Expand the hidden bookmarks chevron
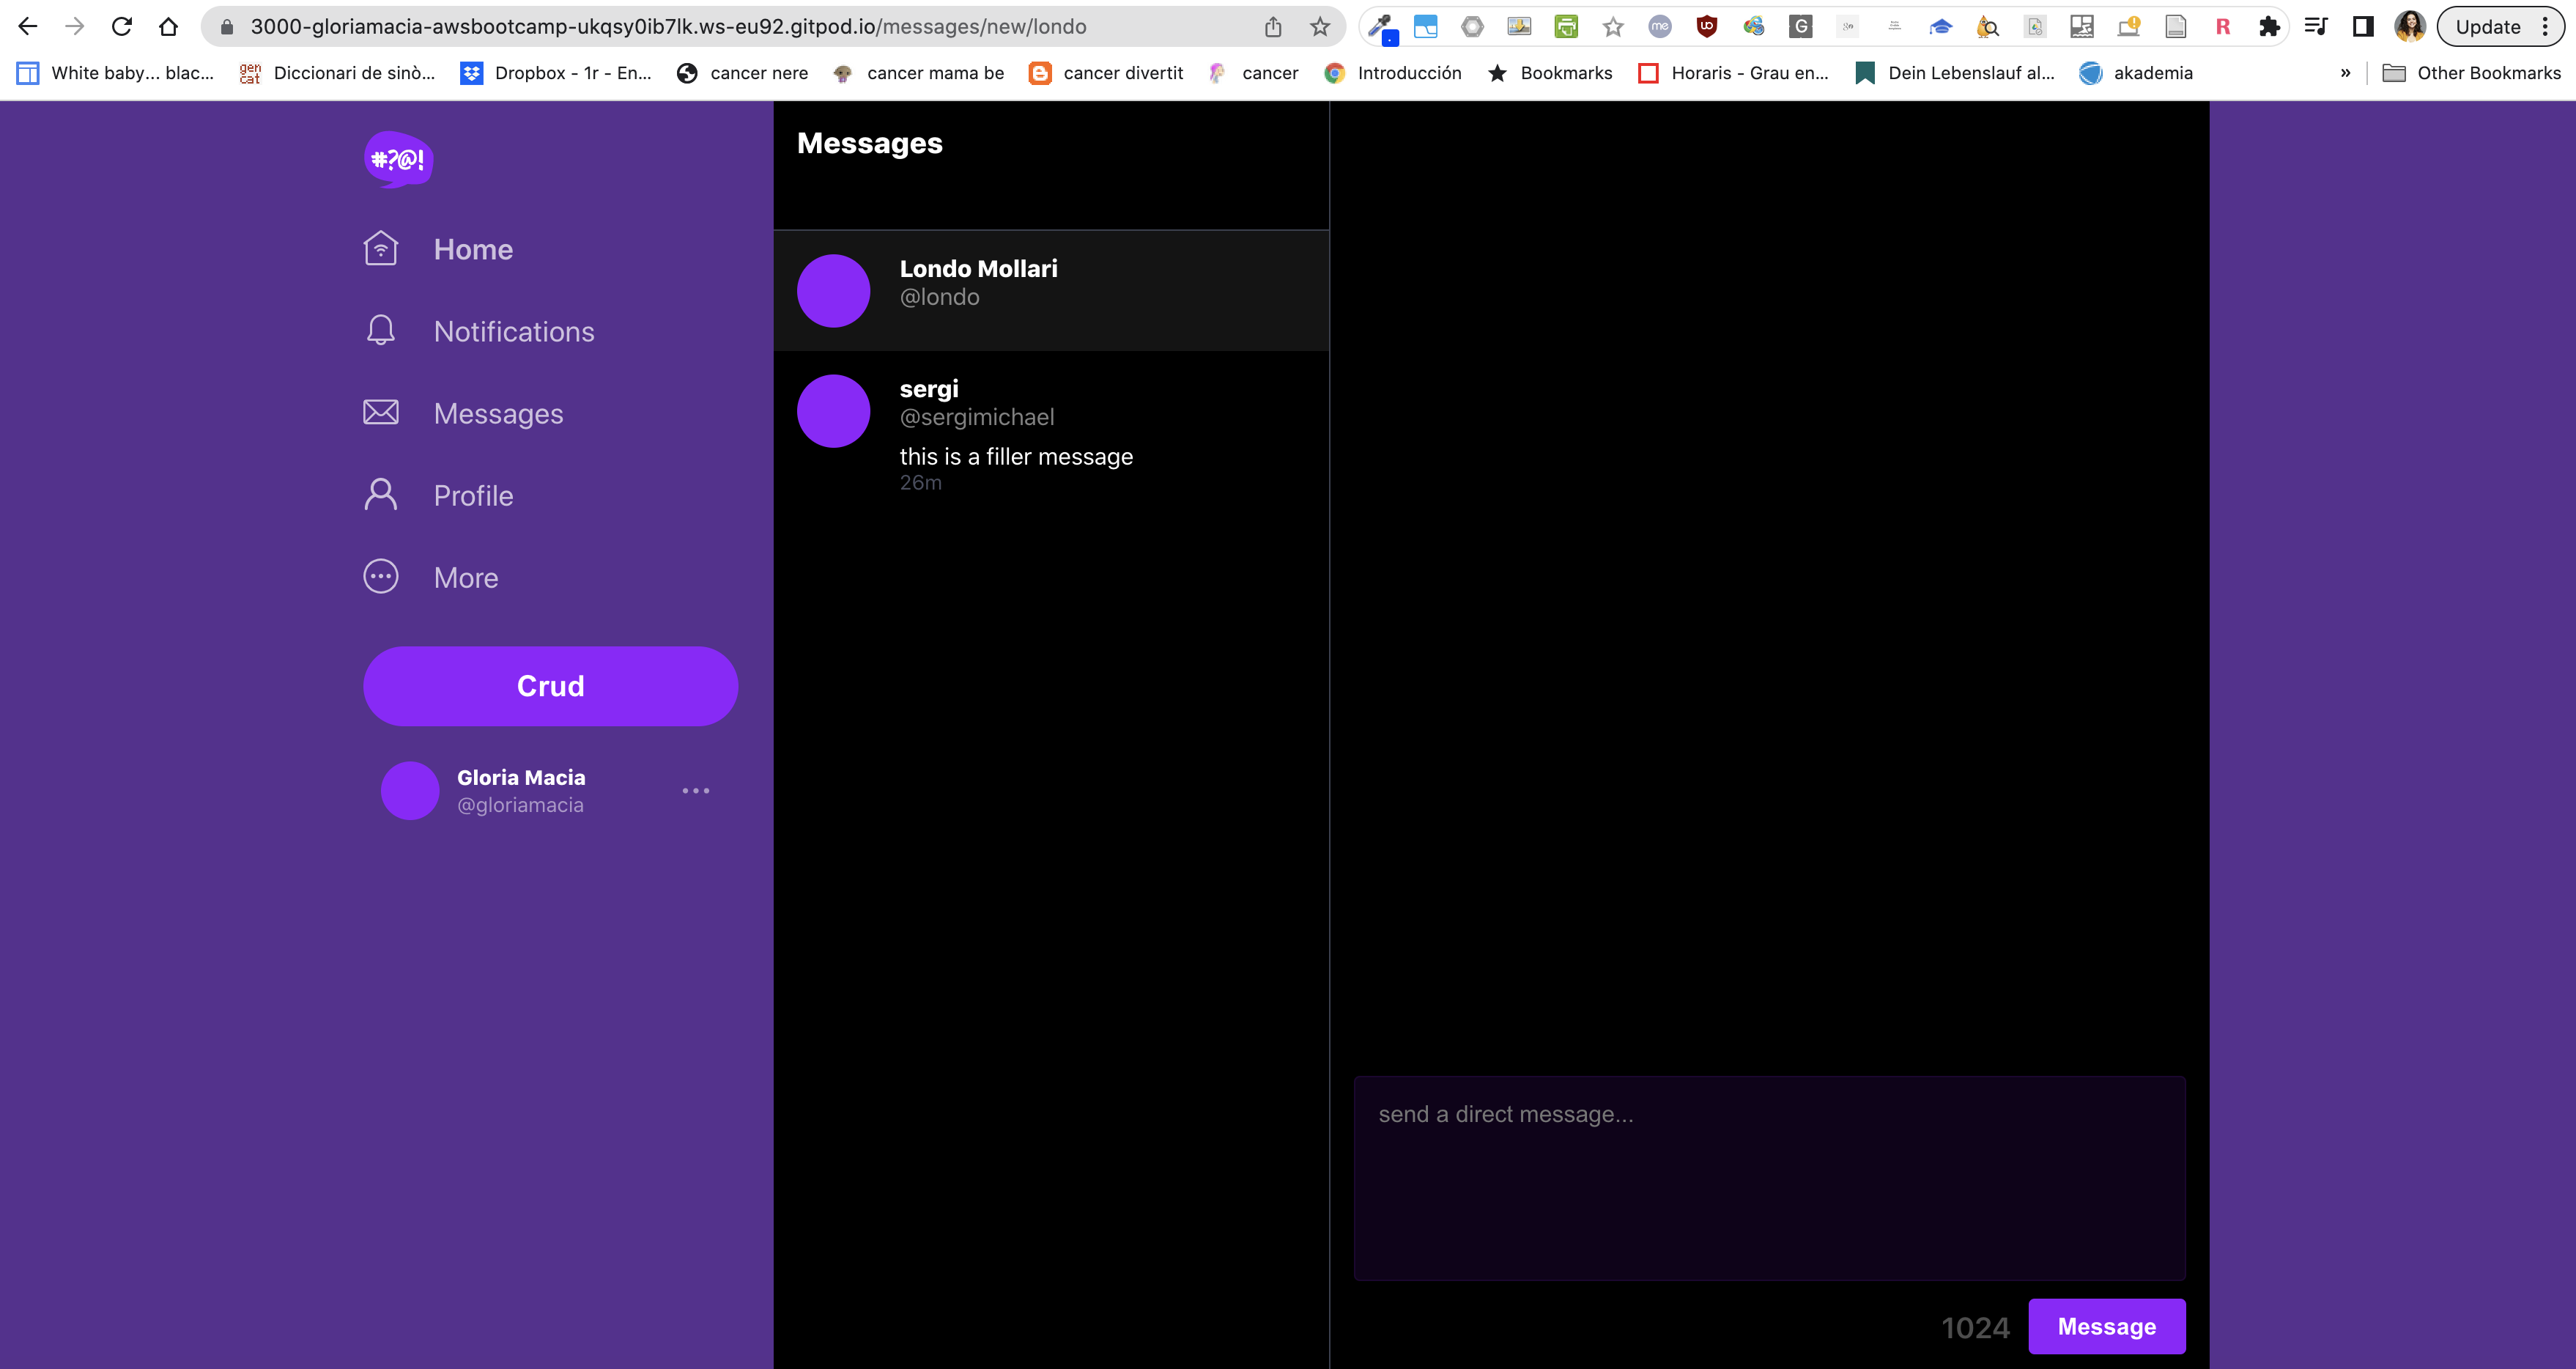The width and height of the screenshot is (2576, 1369). (x=2346, y=72)
